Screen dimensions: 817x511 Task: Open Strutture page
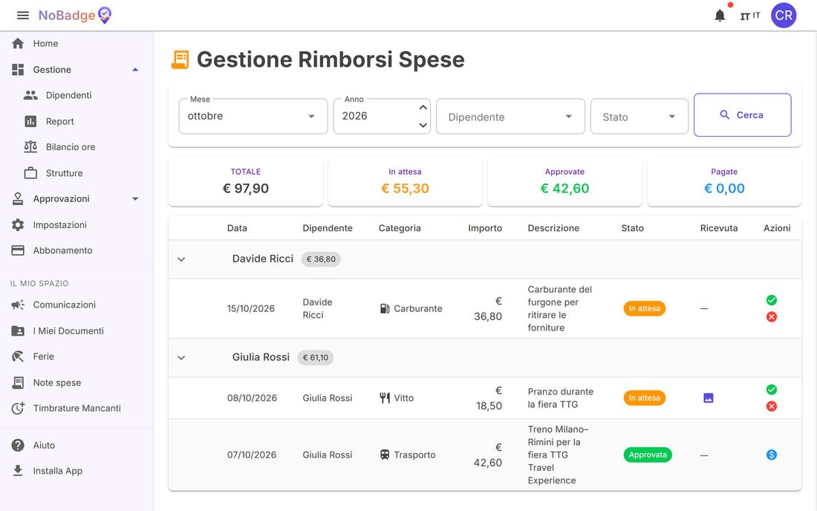pyautogui.click(x=77, y=173)
